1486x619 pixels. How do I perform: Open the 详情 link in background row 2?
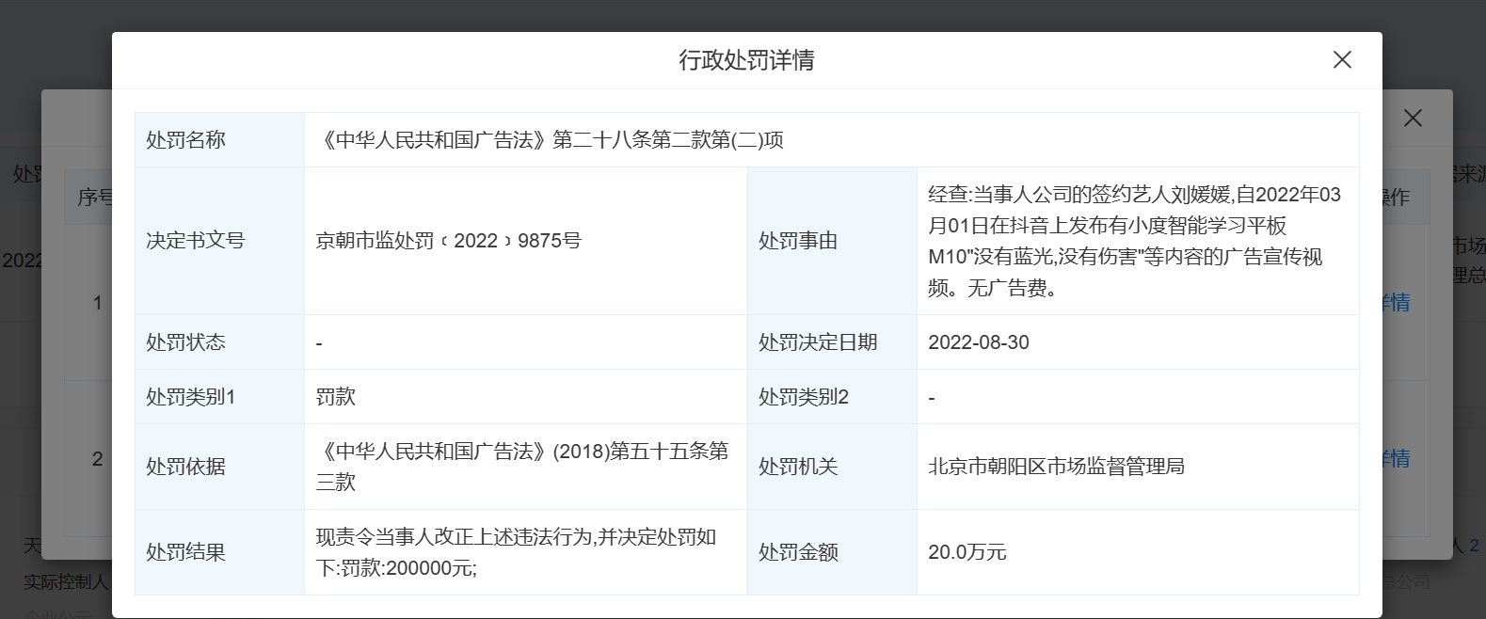pyautogui.click(x=1397, y=459)
